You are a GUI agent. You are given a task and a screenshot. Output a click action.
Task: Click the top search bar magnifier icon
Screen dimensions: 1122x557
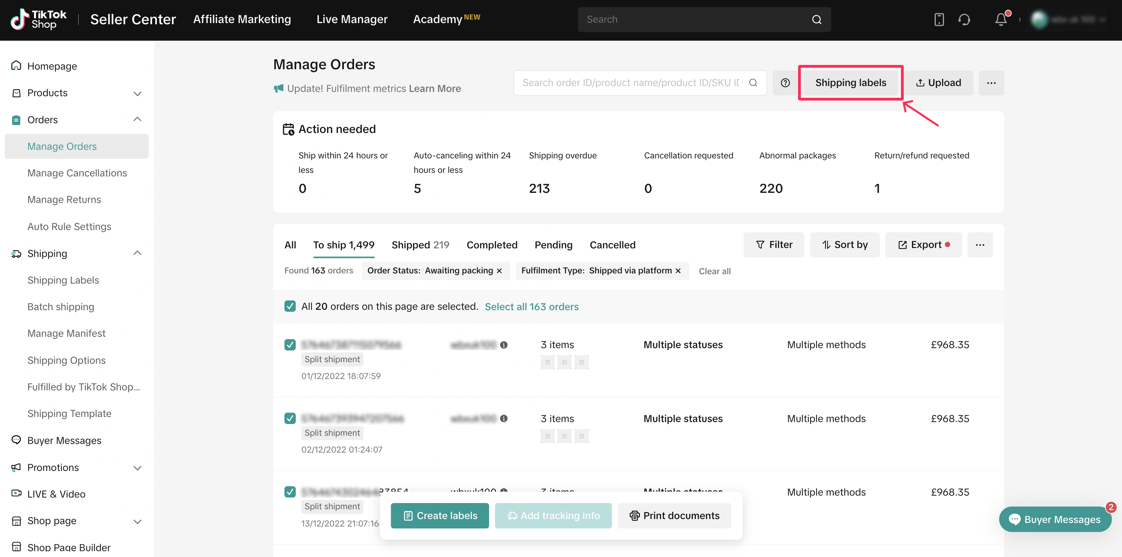click(x=817, y=20)
